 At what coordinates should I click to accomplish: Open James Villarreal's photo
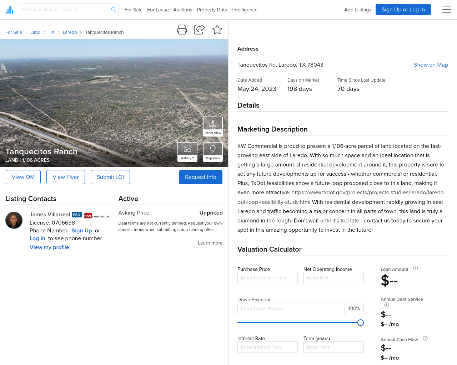coord(14,220)
